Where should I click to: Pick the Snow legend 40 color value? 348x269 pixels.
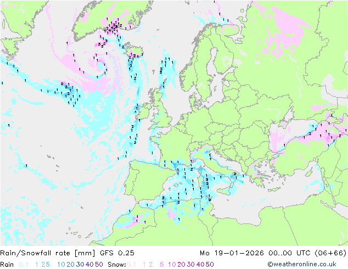(x=200, y=265)
